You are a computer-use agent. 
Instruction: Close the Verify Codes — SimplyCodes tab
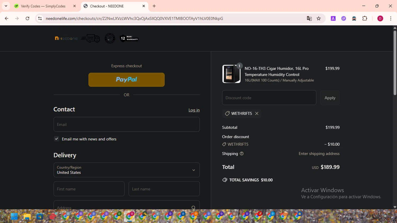coord(75,6)
